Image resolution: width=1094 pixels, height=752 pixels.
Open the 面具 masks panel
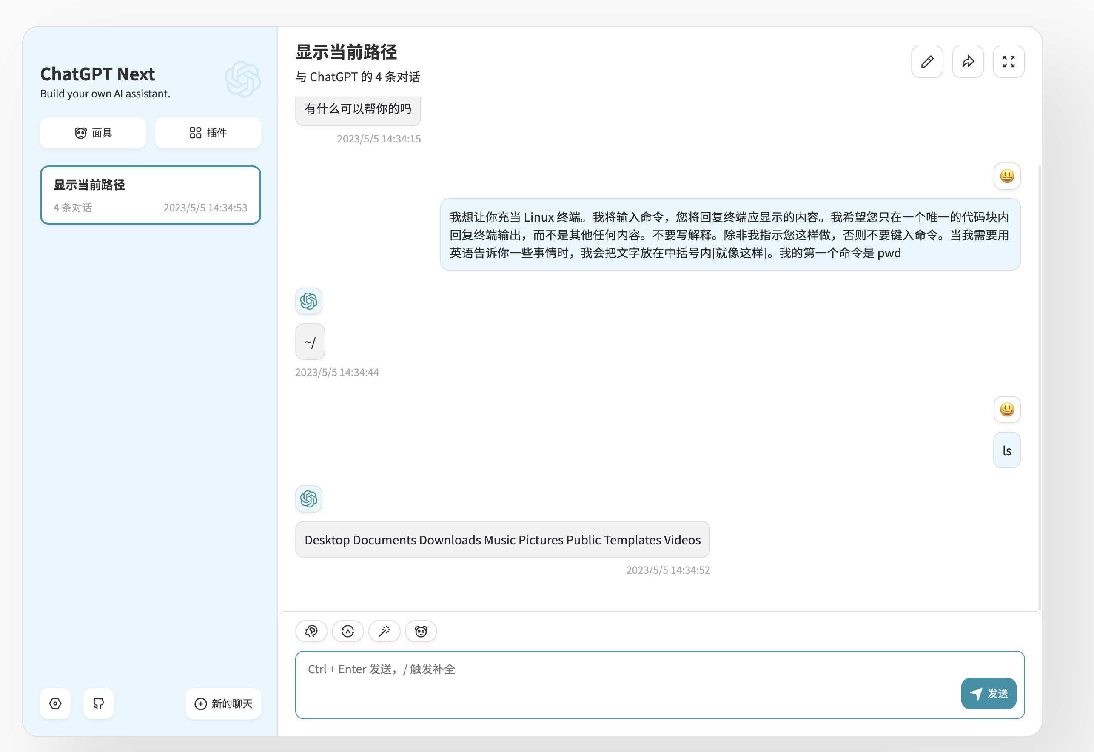93,132
